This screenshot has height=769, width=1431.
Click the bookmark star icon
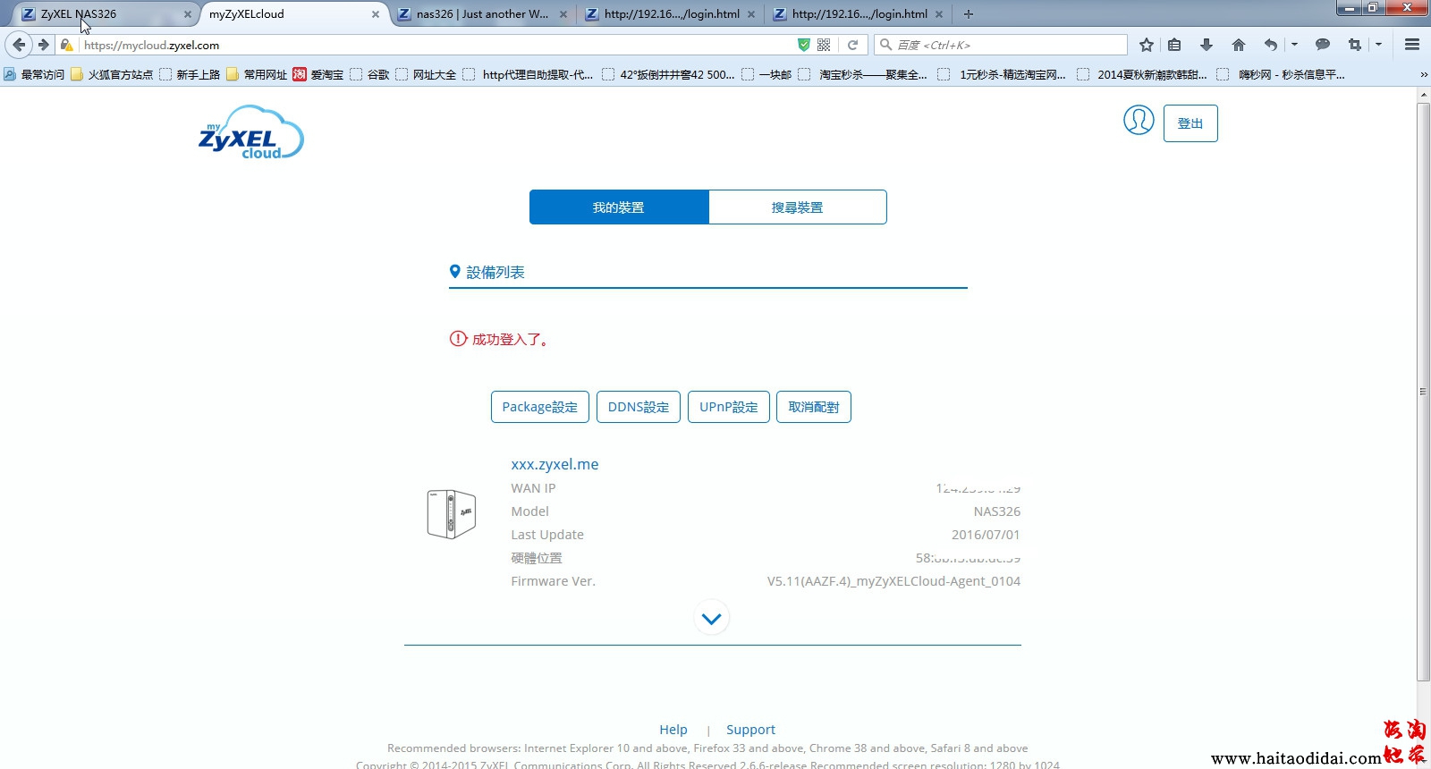coord(1146,45)
